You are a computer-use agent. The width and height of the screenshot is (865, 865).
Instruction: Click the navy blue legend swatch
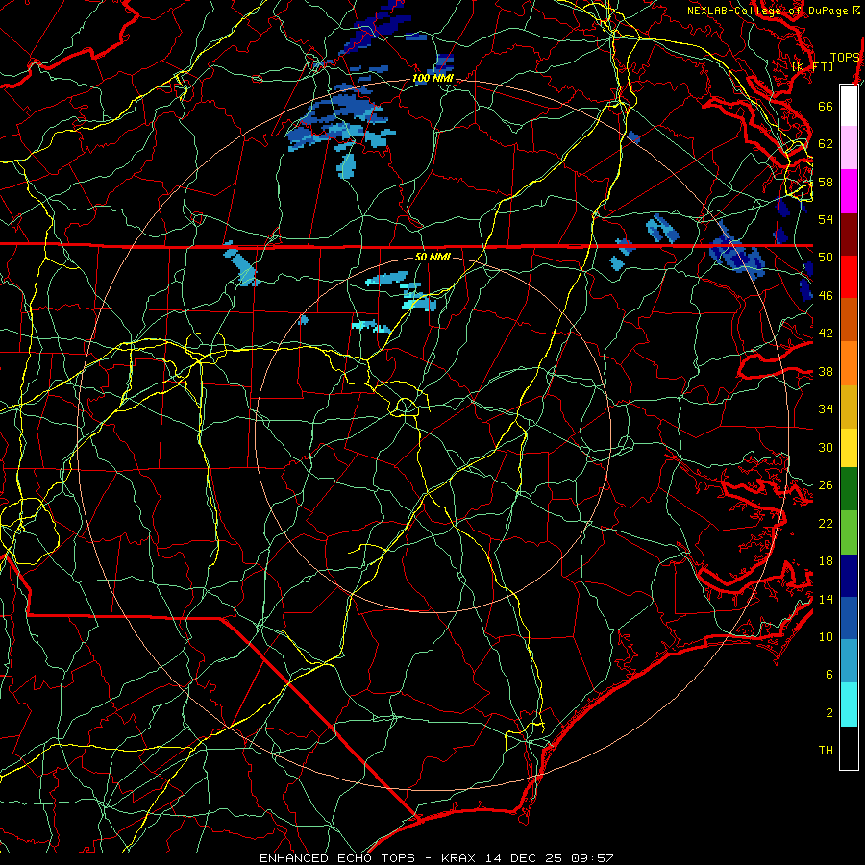(x=849, y=576)
